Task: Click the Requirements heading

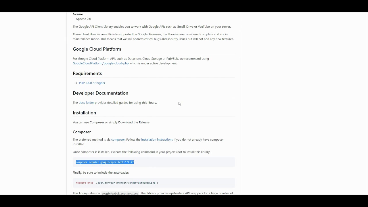Action: pyautogui.click(x=87, y=73)
